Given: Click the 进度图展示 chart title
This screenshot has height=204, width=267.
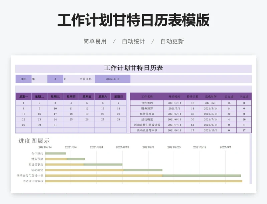Looking at the screenshot, I should click(x=34, y=141).
